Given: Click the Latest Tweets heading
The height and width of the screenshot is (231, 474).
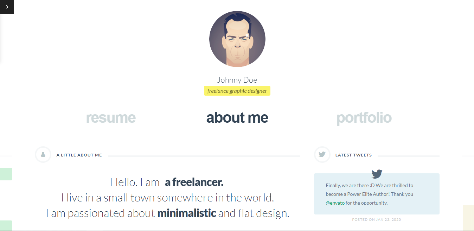Looking at the screenshot, I should 353,155.
